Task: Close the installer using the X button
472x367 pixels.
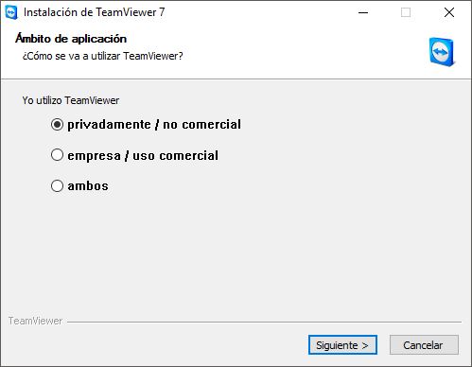Action: (x=449, y=12)
